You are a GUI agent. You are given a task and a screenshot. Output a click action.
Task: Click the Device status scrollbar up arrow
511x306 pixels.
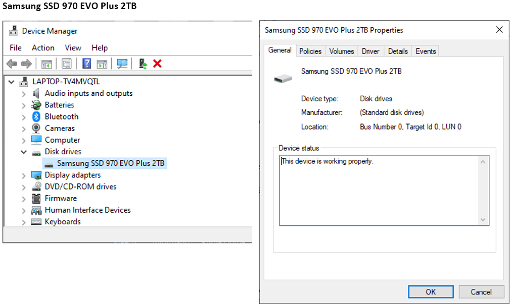(x=483, y=162)
